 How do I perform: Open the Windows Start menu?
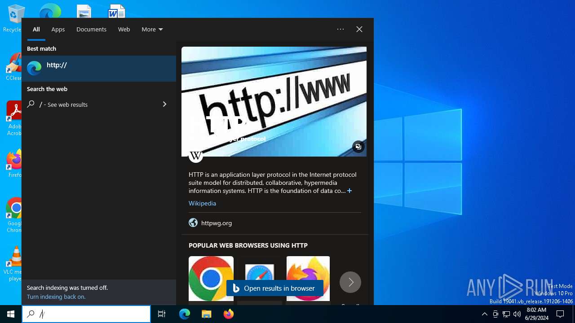[x=11, y=314]
